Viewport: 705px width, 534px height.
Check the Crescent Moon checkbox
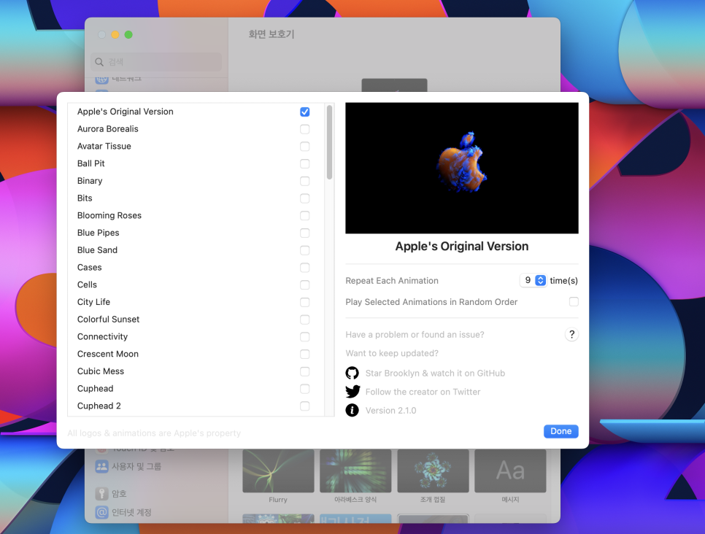(x=305, y=355)
